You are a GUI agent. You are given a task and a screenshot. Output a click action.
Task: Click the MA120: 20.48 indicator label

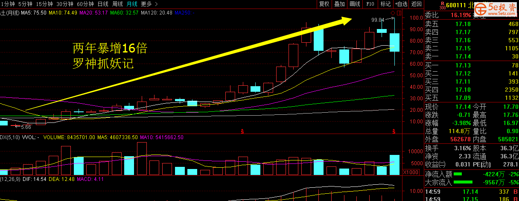(156, 13)
